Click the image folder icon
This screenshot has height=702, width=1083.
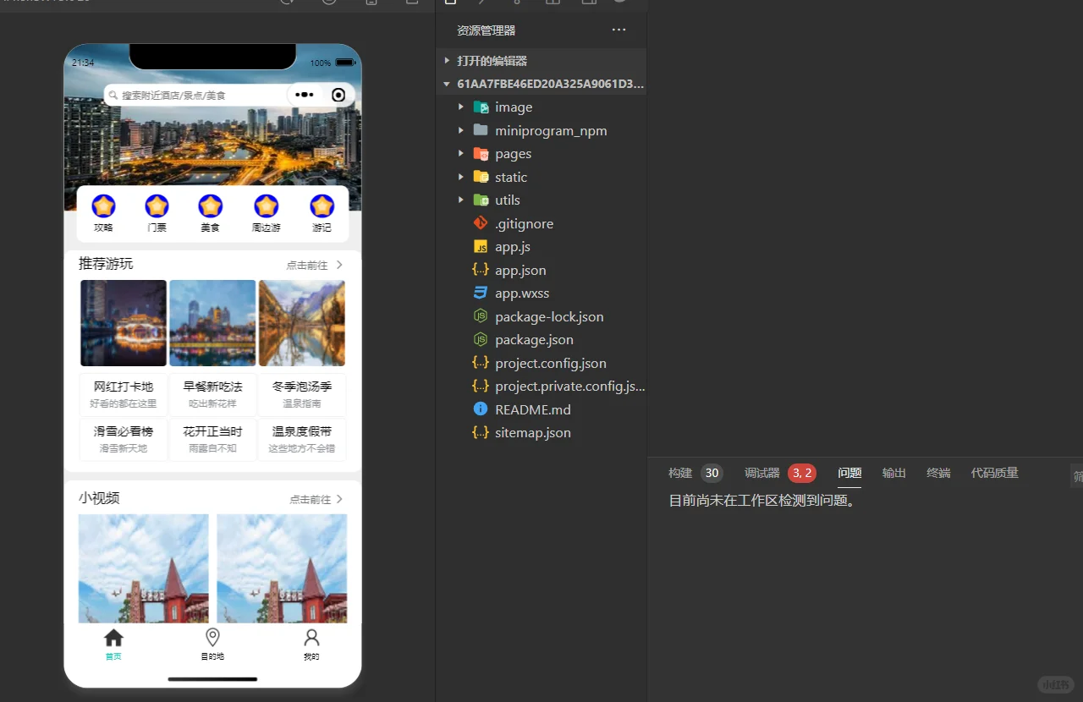click(x=481, y=107)
